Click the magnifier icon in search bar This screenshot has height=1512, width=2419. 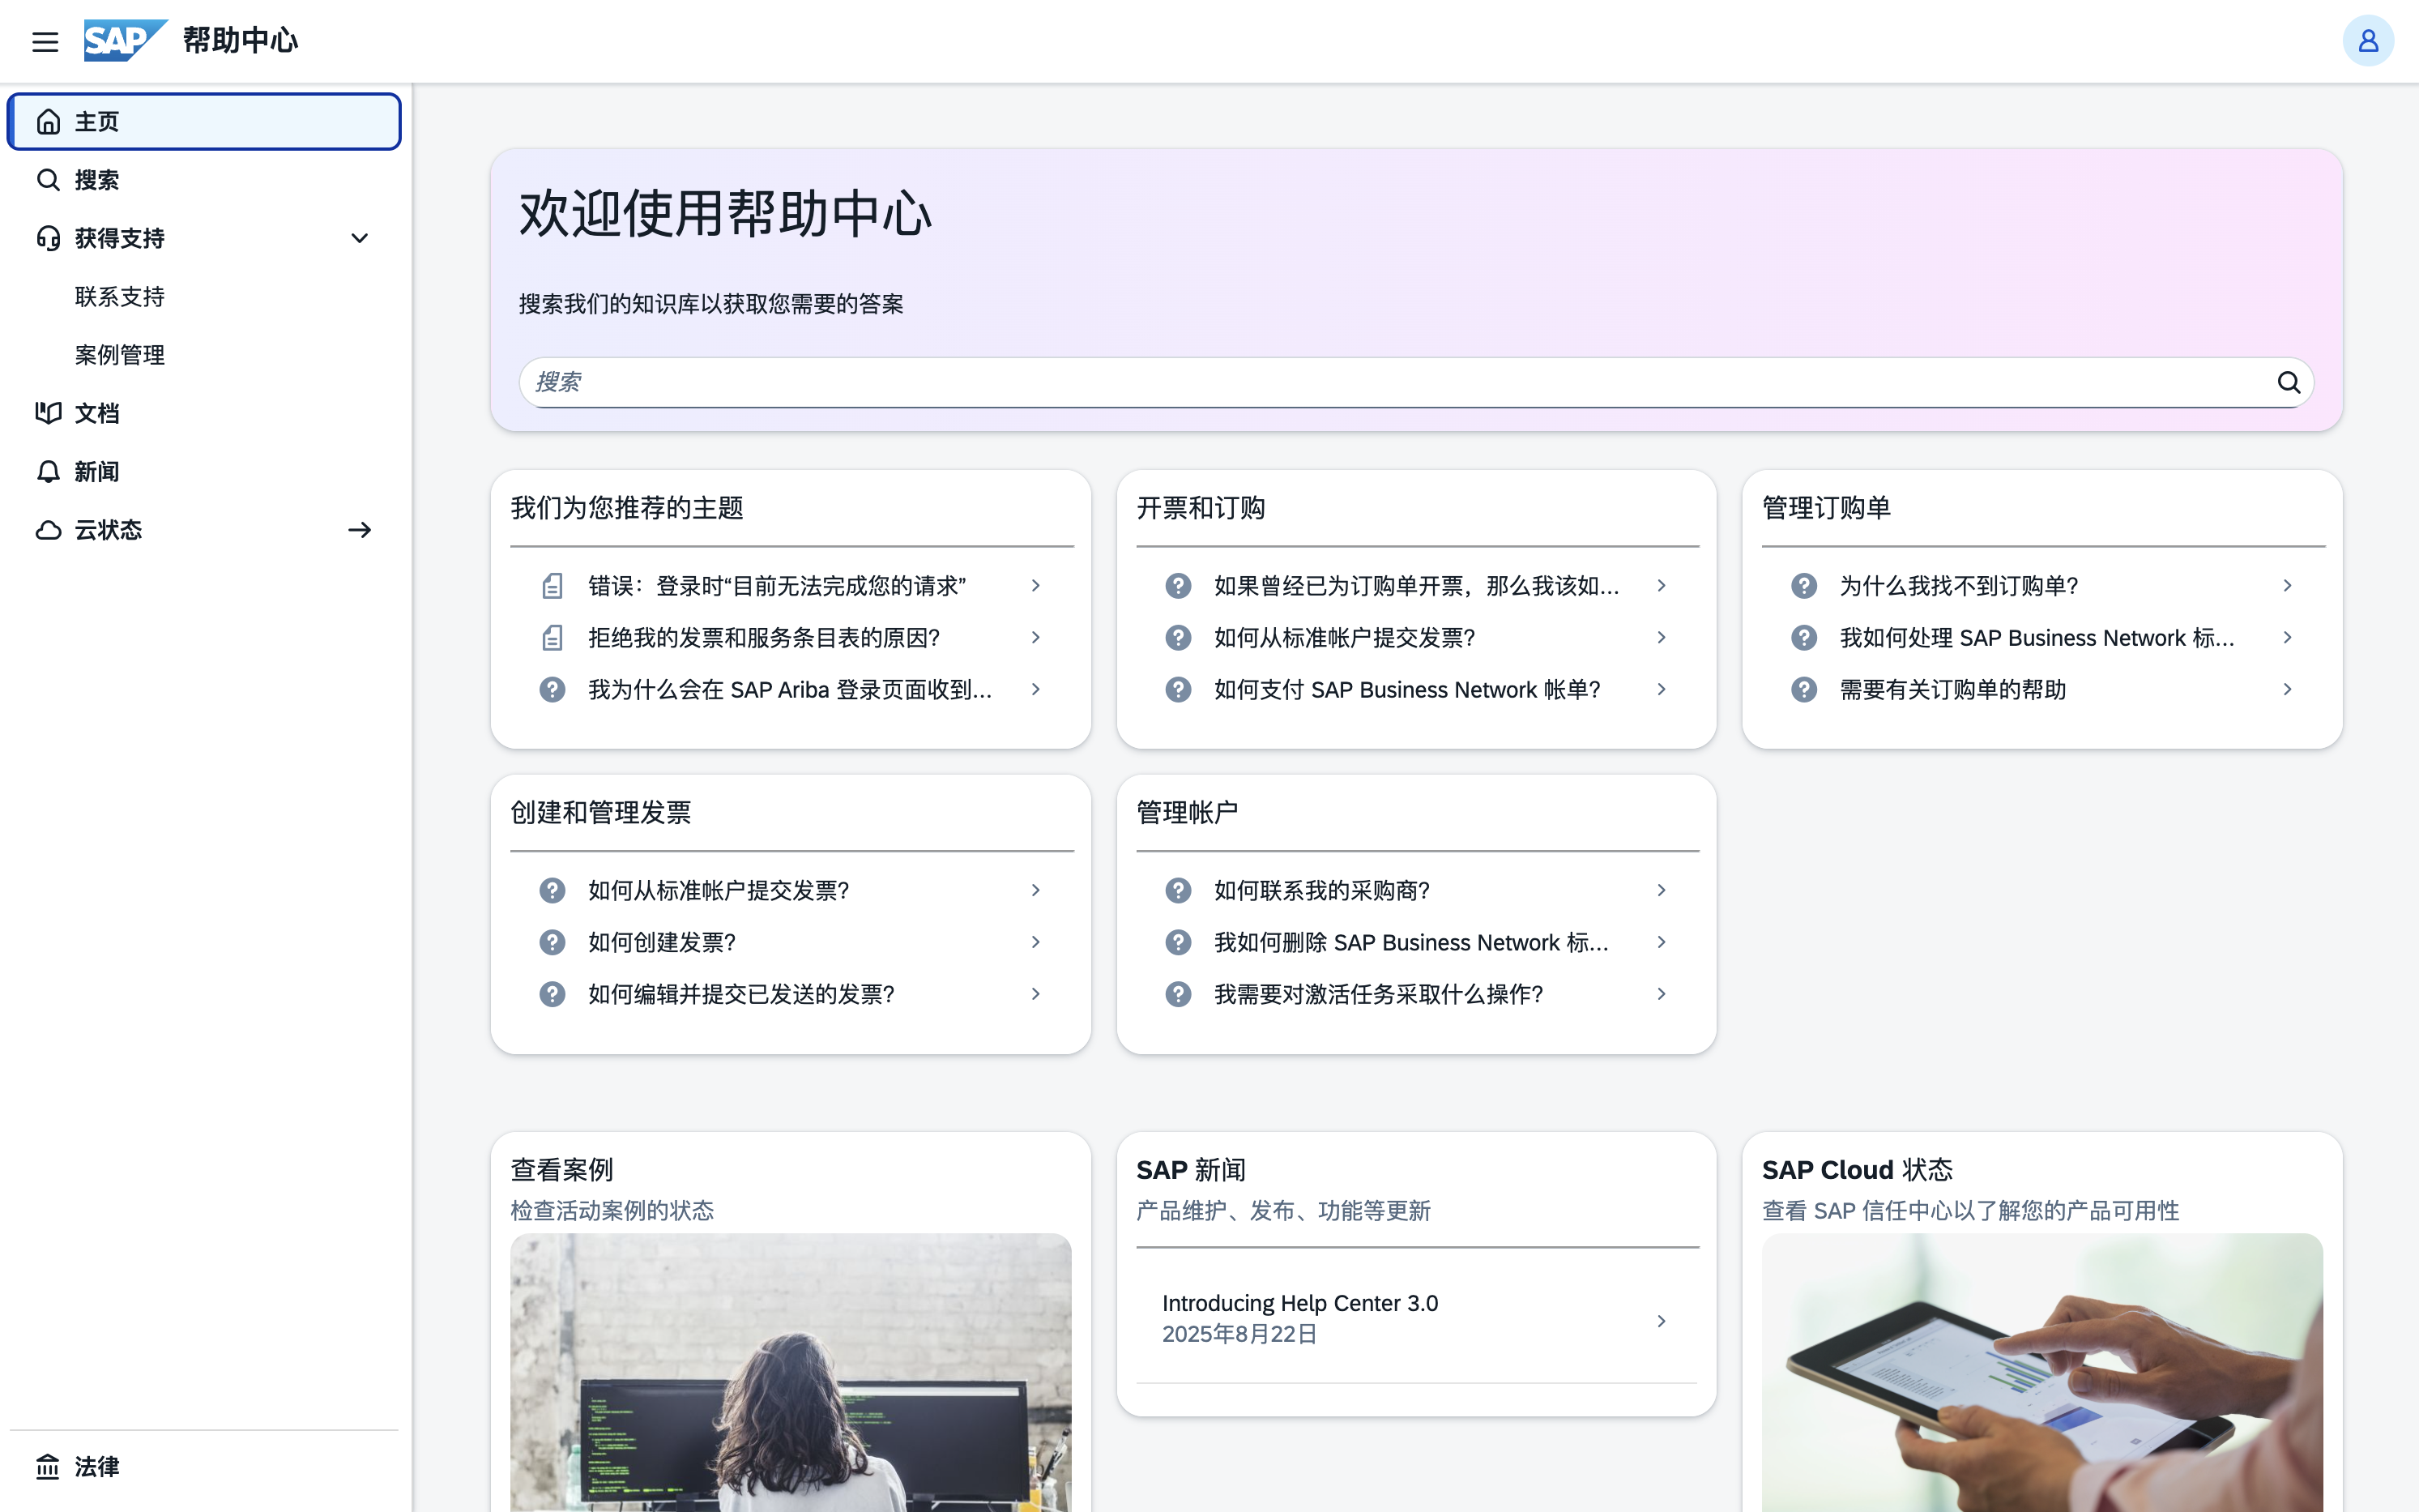click(x=2288, y=382)
